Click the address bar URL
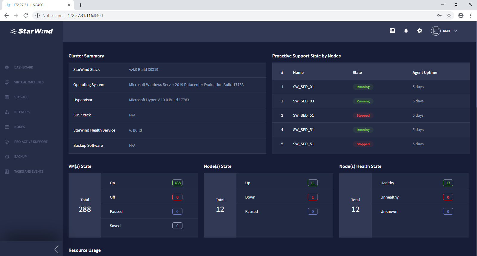 [x=85, y=15]
